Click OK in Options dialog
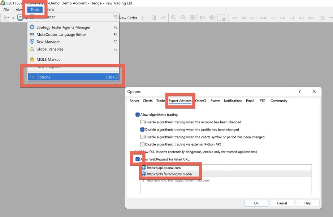Screen dimensions: 333x217 (256, 203)
